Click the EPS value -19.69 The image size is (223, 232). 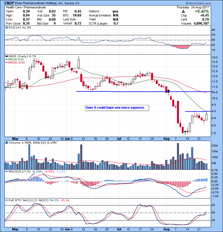click(76, 15)
